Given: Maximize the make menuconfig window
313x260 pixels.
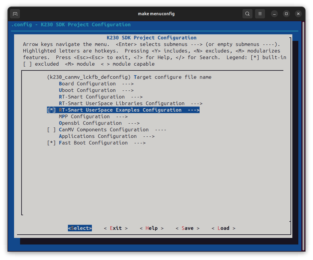Looking at the screenshot, I should click(286, 14).
